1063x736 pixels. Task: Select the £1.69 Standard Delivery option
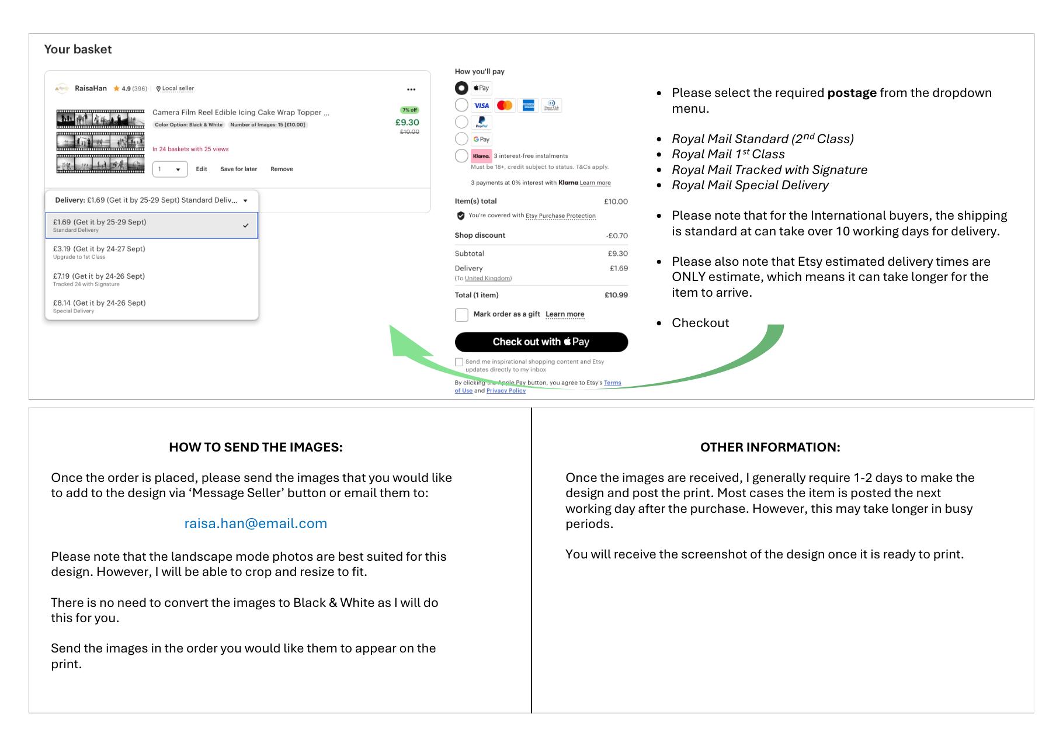click(x=152, y=225)
